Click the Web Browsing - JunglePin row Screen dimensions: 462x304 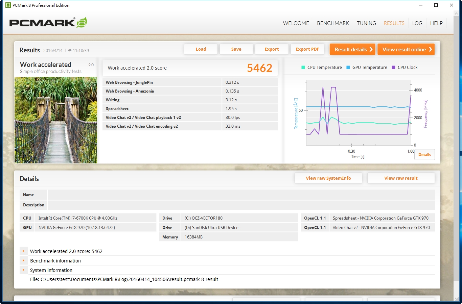tap(190, 82)
